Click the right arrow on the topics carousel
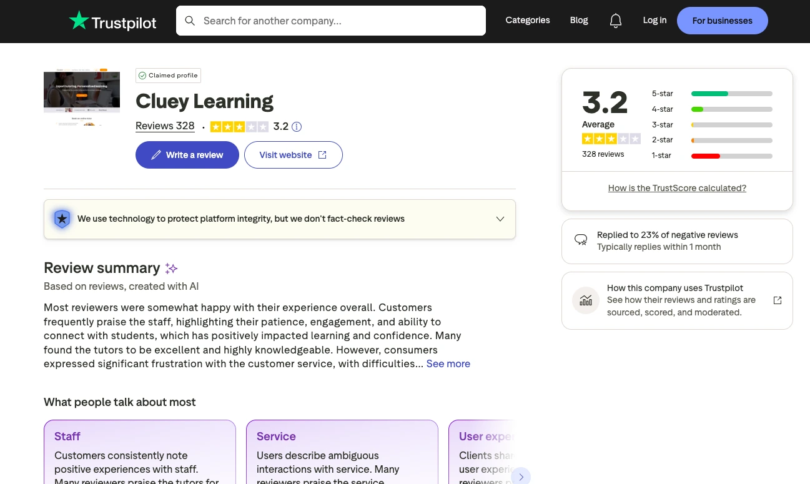The width and height of the screenshot is (810, 484). (x=521, y=476)
